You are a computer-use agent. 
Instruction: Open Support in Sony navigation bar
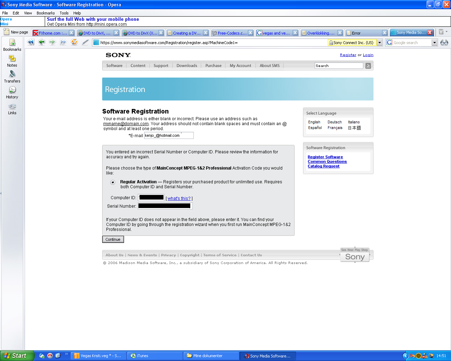coord(161,66)
